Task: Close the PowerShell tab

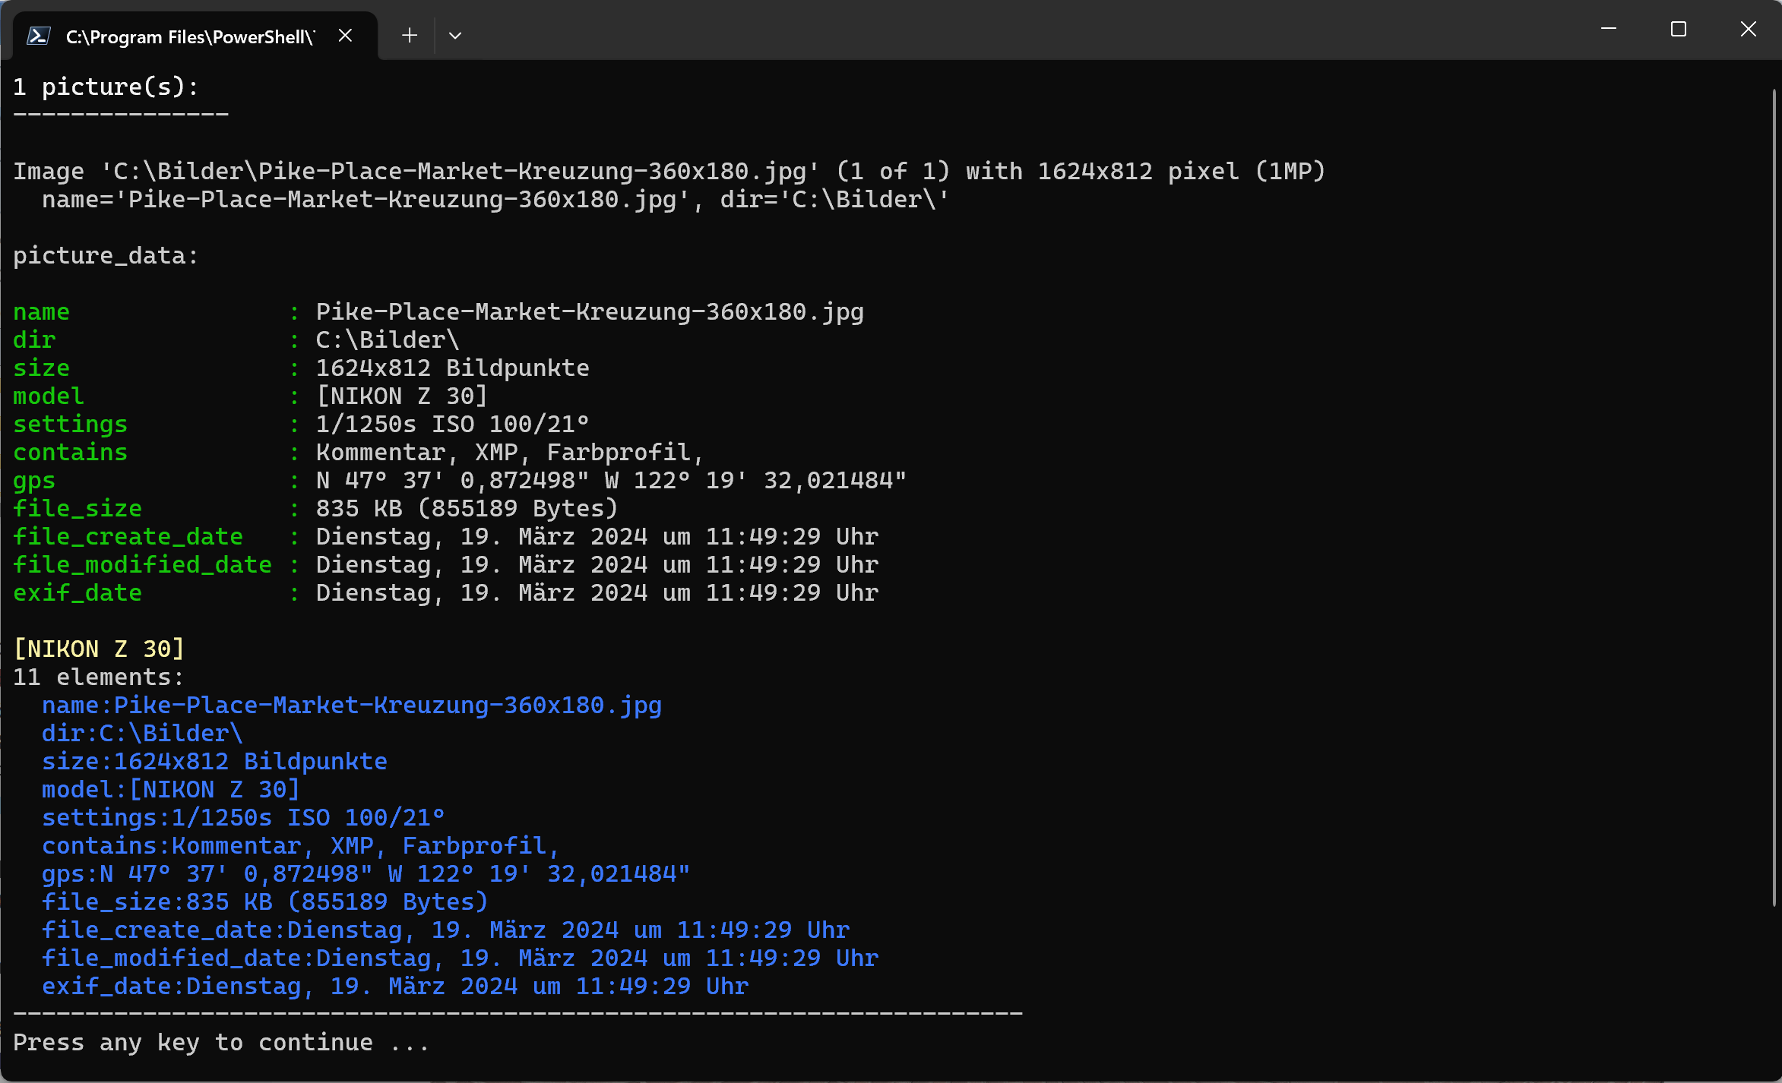Action: [345, 36]
